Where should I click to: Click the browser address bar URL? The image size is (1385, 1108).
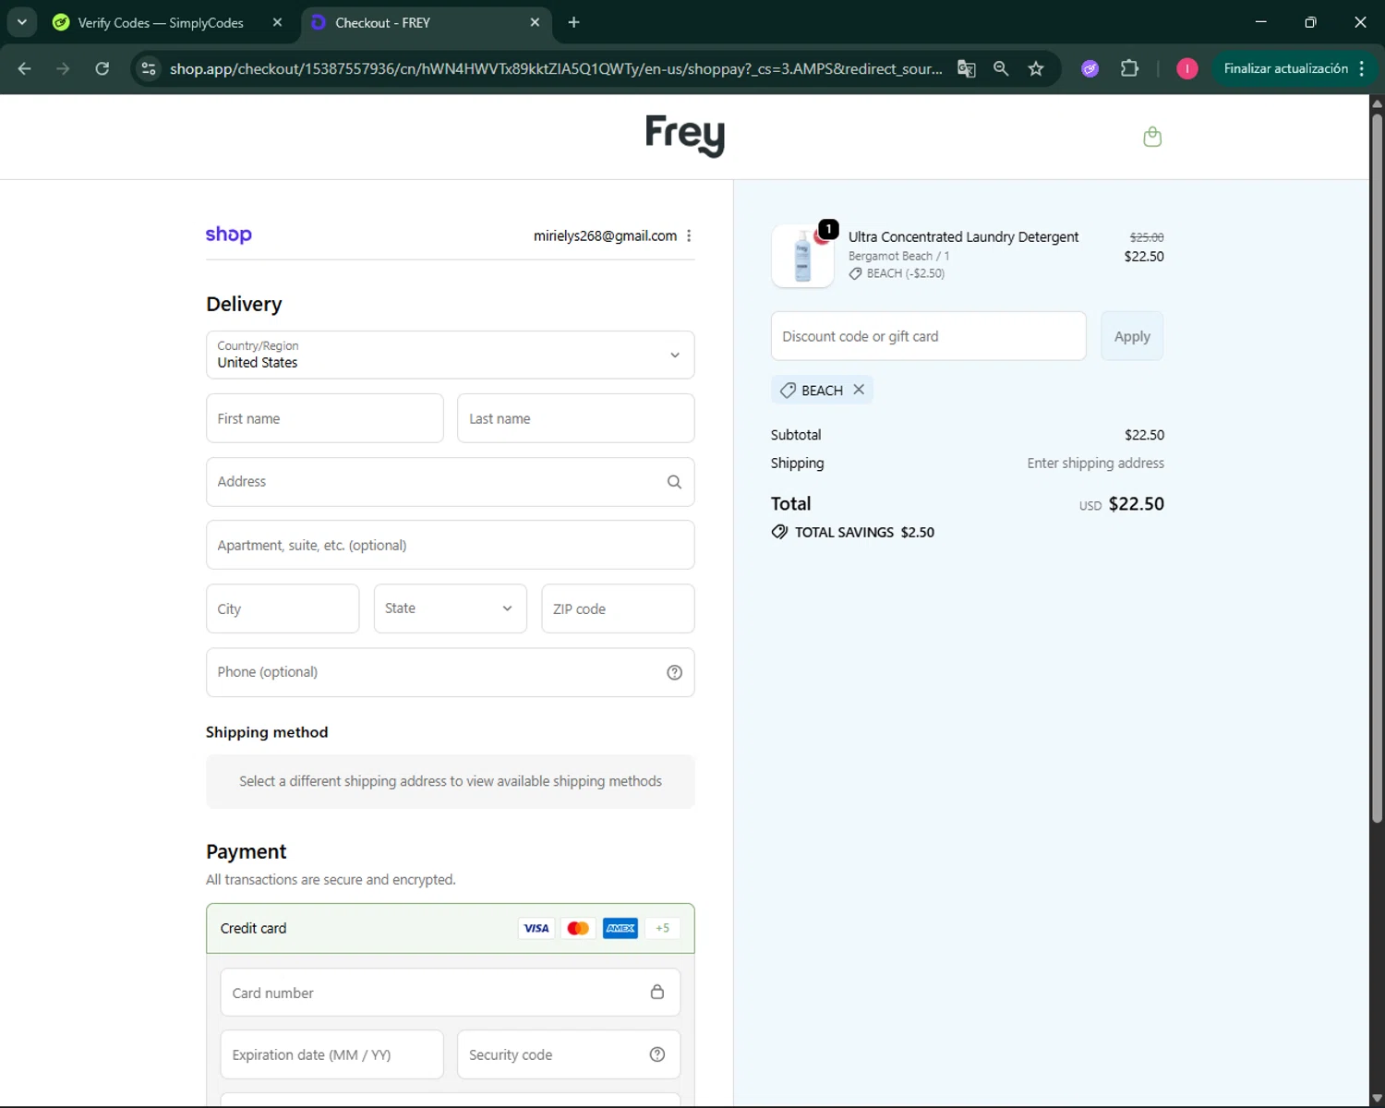click(556, 68)
